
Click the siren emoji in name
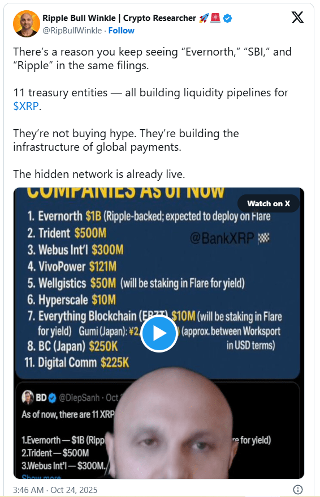pos(215,18)
